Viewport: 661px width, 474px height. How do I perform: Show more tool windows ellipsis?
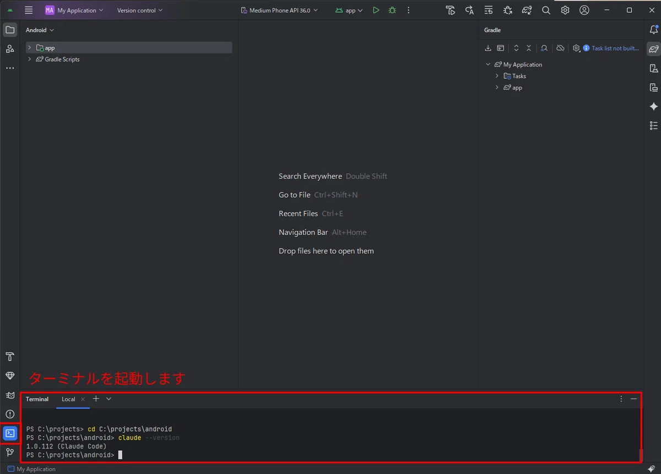pyautogui.click(x=10, y=68)
